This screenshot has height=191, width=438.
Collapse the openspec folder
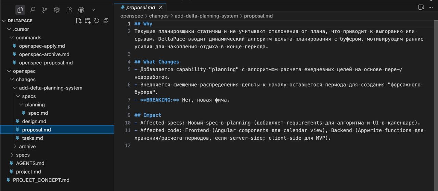[x=9, y=71]
